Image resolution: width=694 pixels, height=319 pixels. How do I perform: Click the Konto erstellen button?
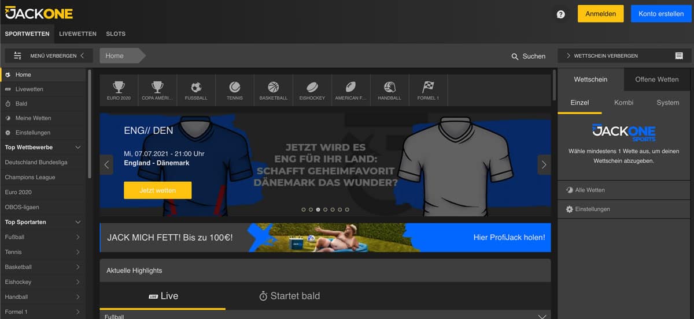661,14
